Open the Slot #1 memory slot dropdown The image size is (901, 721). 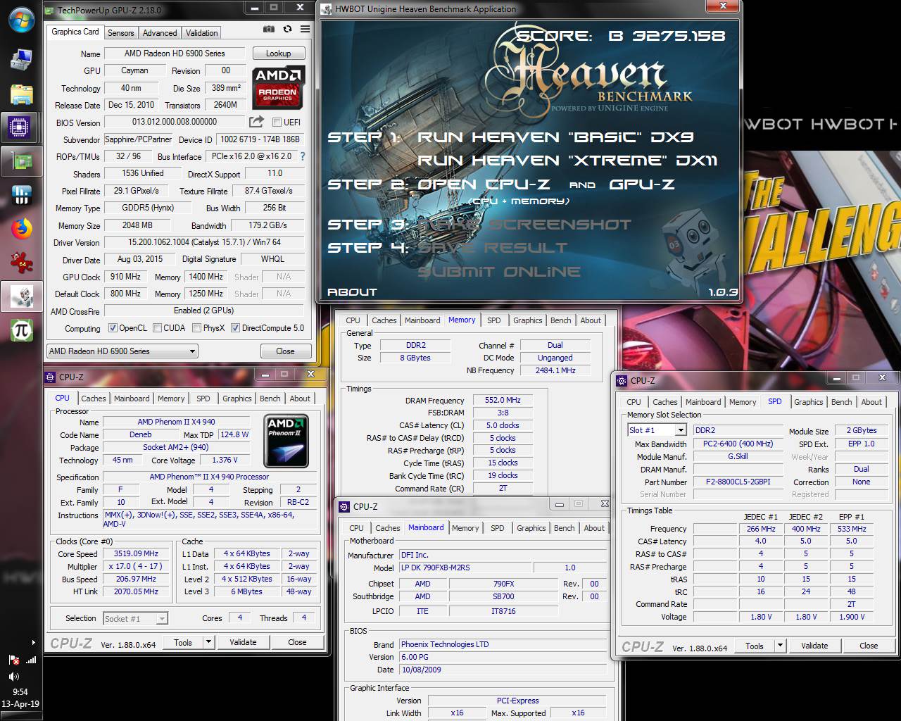click(x=657, y=430)
